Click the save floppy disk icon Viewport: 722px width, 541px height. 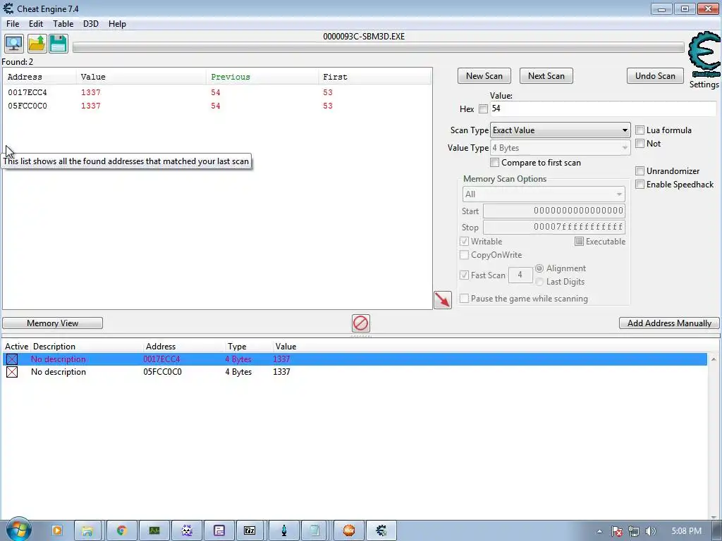pyautogui.click(x=59, y=44)
